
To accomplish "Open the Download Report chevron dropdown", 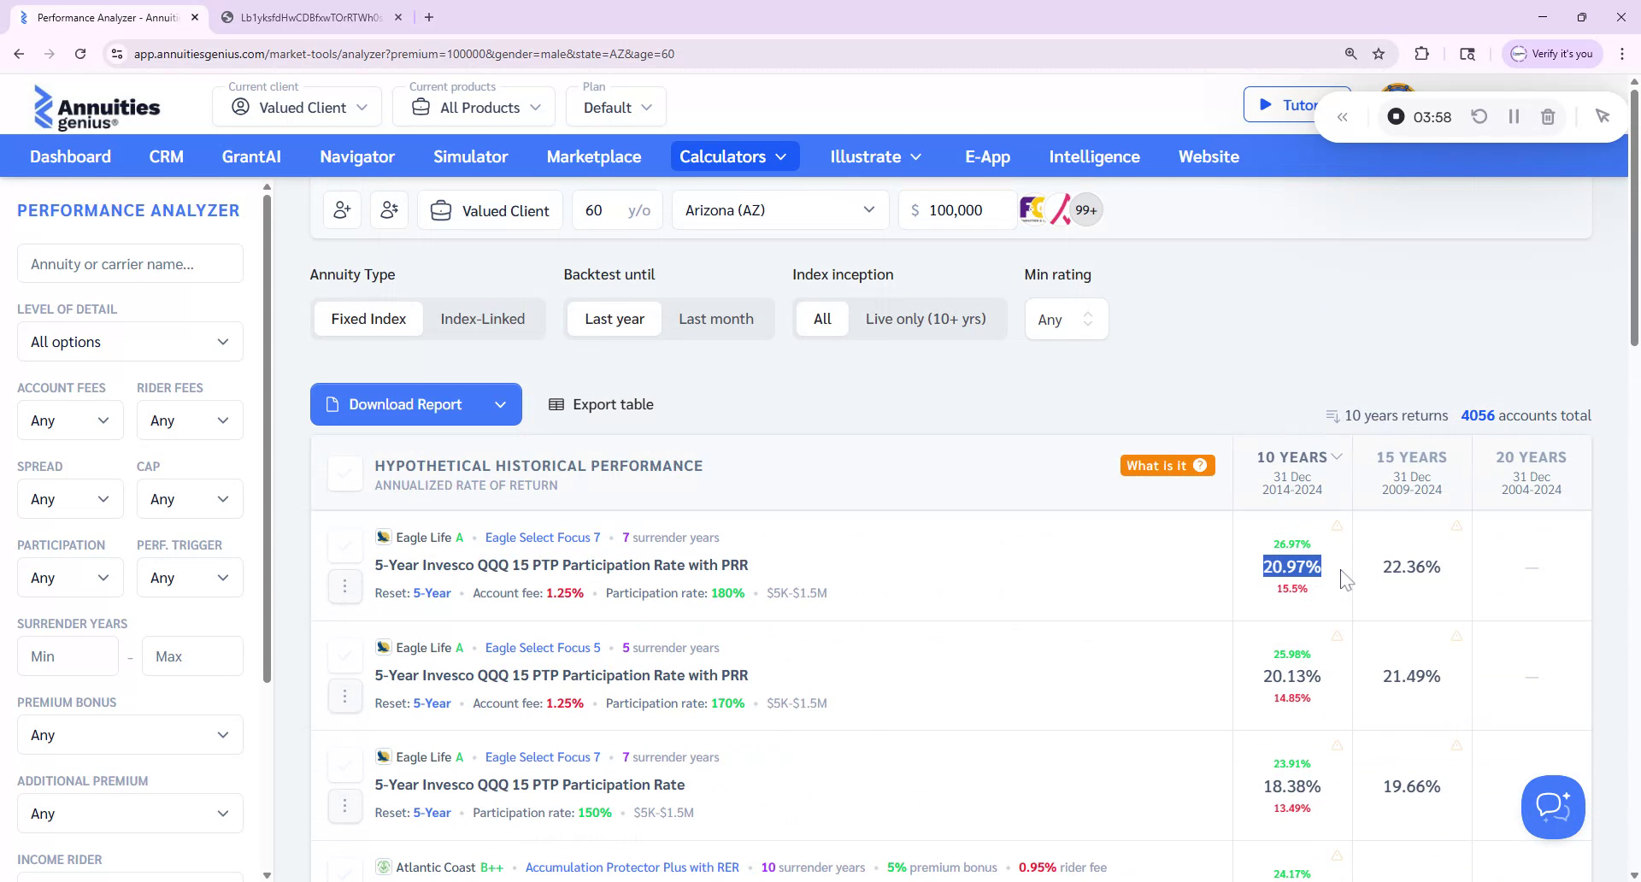I will click(x=501, y=403).
